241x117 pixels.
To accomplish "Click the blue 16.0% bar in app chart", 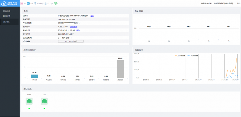I will coord(34,76).
